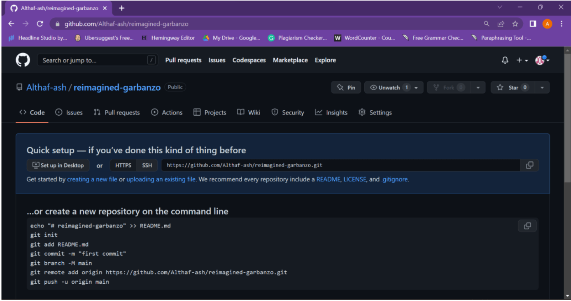
Task: Switch clone URL to HTTPS
Action: tap(123, 165)
